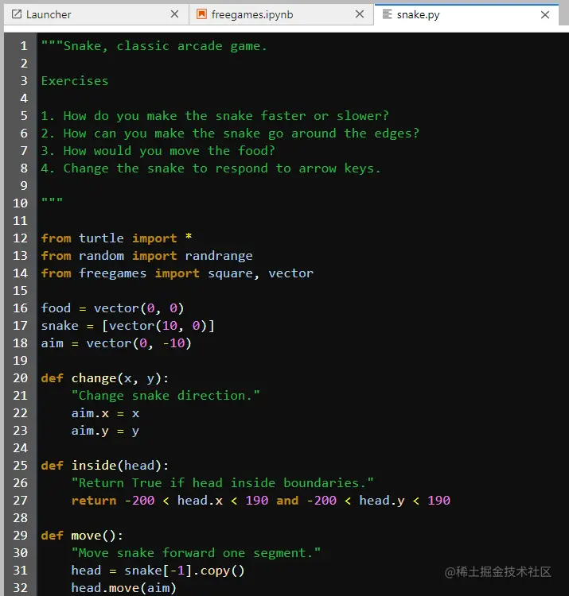The height and width of the screenshot is (596, 569).
Task: Click docstring 'Return True if head inside boundaries.'
Action: (222, 483)
